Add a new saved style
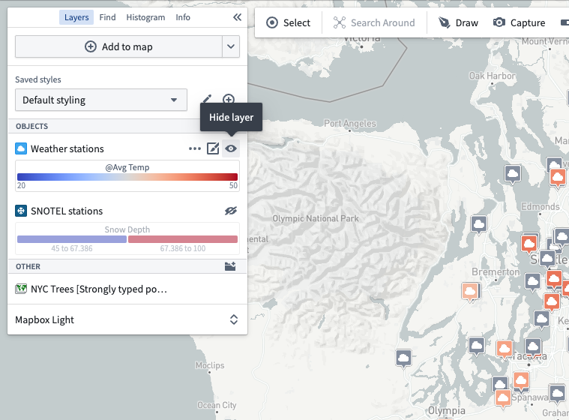 (x=228, y=99)
